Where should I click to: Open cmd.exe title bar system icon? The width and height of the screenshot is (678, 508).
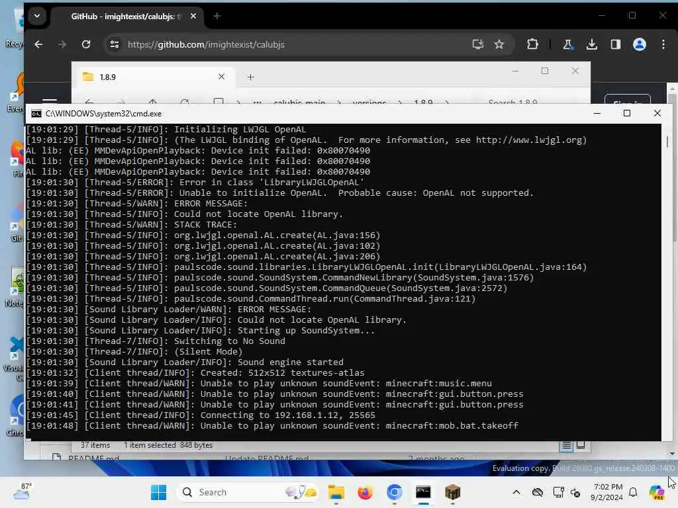(x=36, y=114)
